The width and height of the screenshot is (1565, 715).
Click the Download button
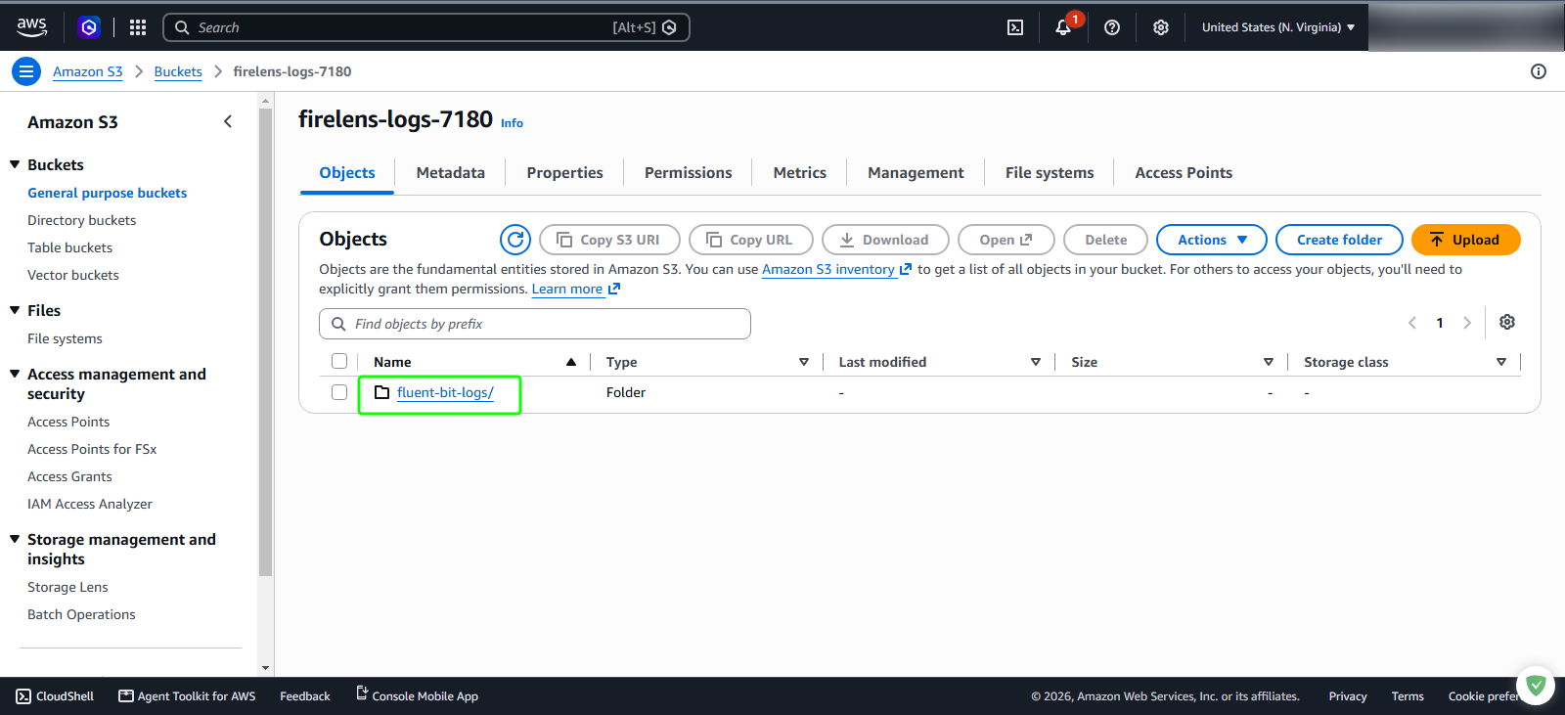(885, 240)
